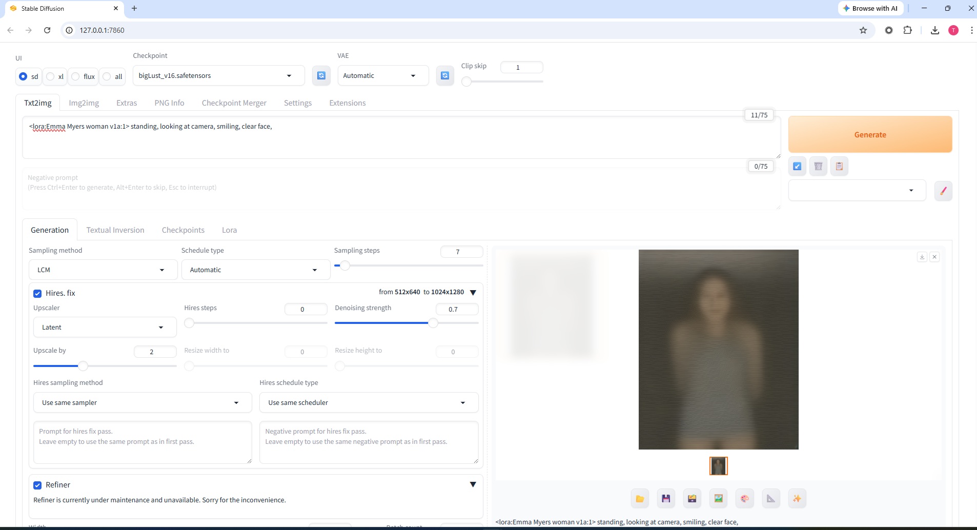Image resolution: width=977 pixels, height=530 pixels.
Task: Open the Upscaler Latent dropdown
Action: point(105,327)
